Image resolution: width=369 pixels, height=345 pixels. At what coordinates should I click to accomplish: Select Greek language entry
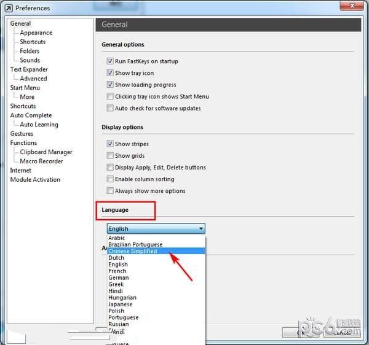pyautogui.click(x=156, y=284)
